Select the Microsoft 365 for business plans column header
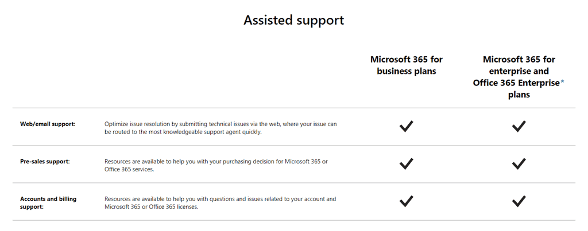The height and width of the screenshot is (231, 588). (407, 65)
